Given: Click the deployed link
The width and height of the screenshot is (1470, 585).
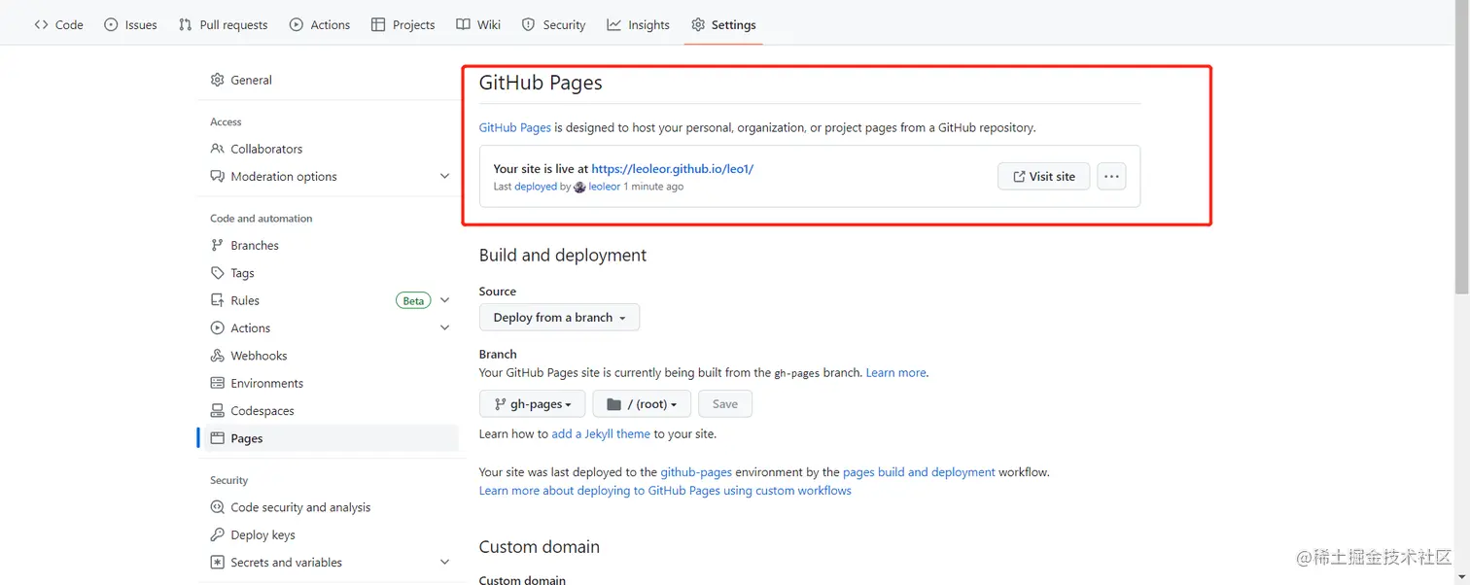Looking at the screenshot, I should click(x=536, y=187).
